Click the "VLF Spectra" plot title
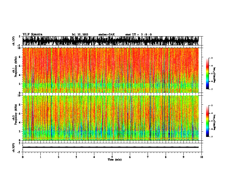Screen dimensions: 227x176 pyautogui.click(x=32, y=35)
